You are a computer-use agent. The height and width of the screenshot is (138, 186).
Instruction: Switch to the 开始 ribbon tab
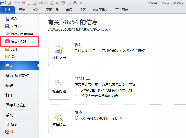click(22, 10)
